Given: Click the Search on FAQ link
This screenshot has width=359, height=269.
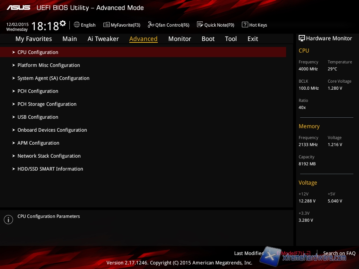Looking at the screenshot, I should [339, 253].
